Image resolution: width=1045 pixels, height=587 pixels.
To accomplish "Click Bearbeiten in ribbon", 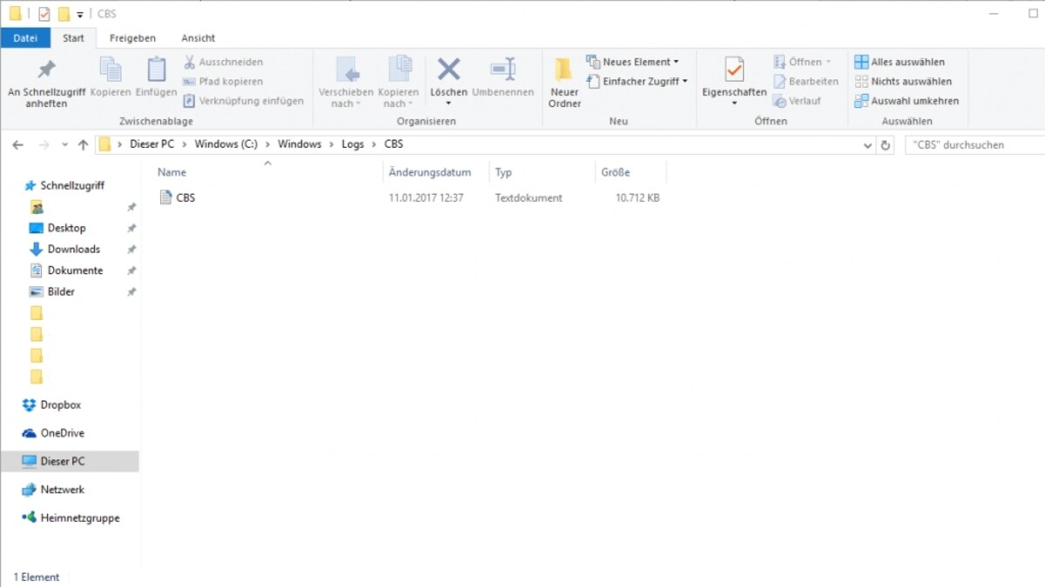I will point(806,81).
